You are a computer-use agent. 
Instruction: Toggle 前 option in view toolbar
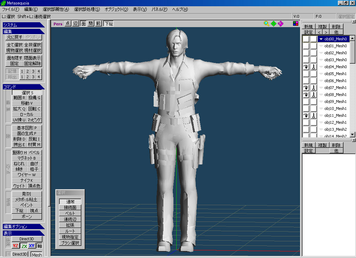pos(98,23)
